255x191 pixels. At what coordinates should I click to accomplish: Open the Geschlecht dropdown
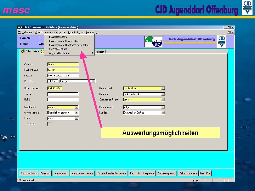point(76,107)
